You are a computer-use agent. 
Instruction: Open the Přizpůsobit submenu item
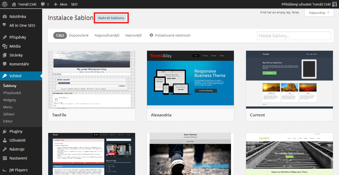[x=12, y=93]
